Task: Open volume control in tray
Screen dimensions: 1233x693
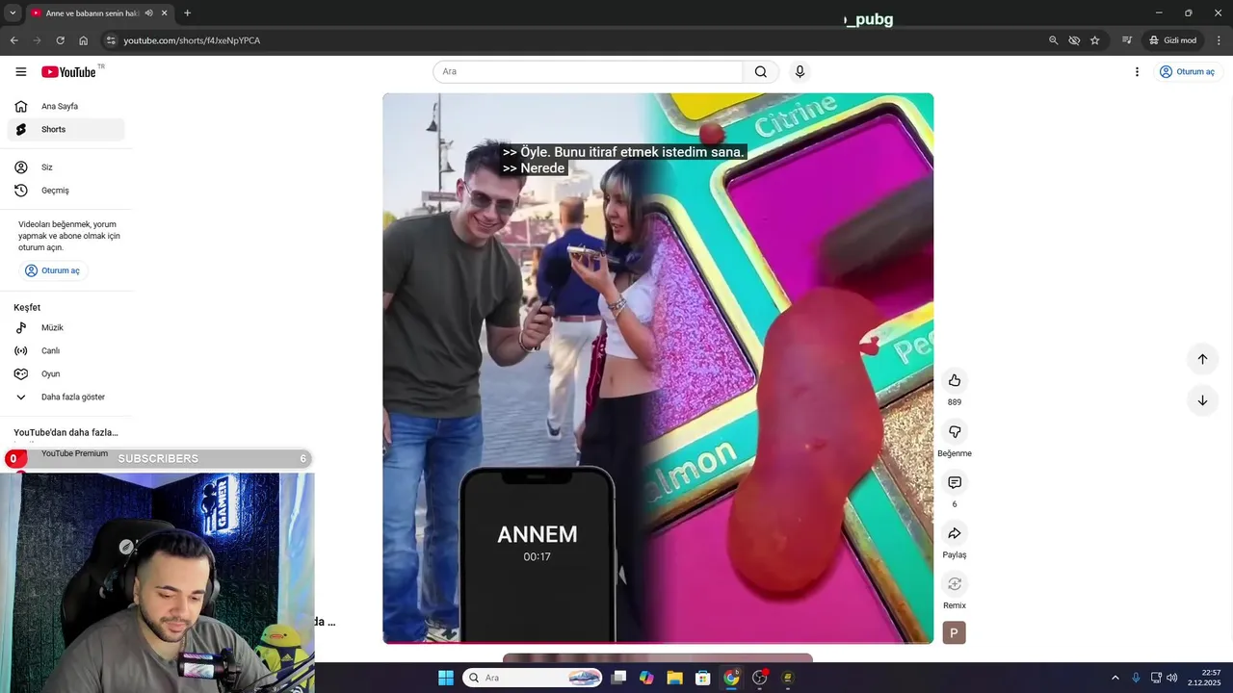Action: pos(1172,678)
